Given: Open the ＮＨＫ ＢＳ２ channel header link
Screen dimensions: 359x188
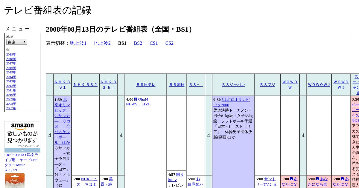Looking at the screenshot, I should tap(85, 85).
